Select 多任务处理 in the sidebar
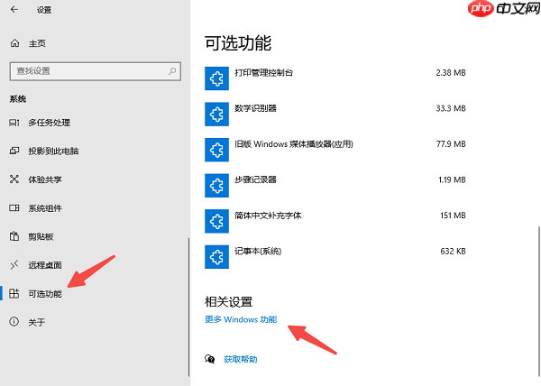Image resolution: width=541 pixels, height=386 pixels. 50,123
